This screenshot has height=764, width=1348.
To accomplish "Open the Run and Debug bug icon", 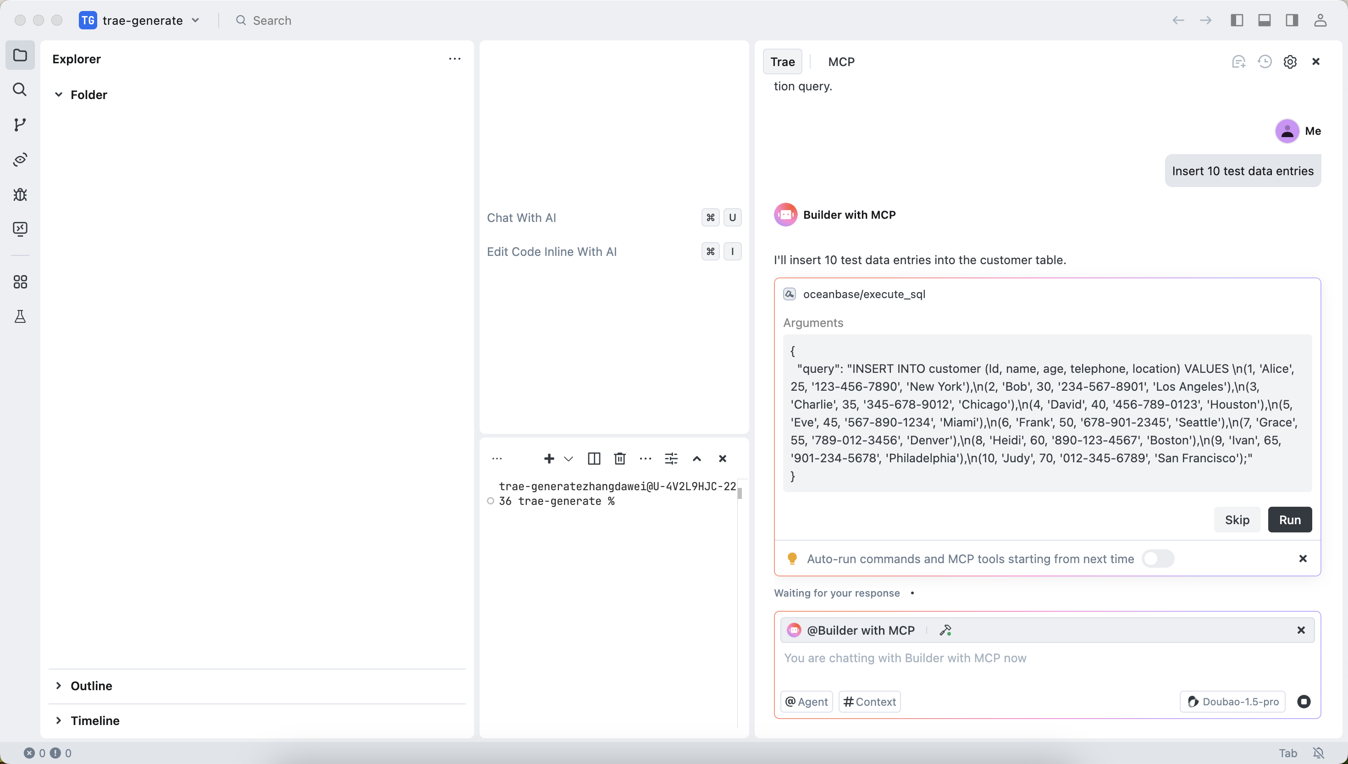I will pyautogui.click(x=20, y=195).
